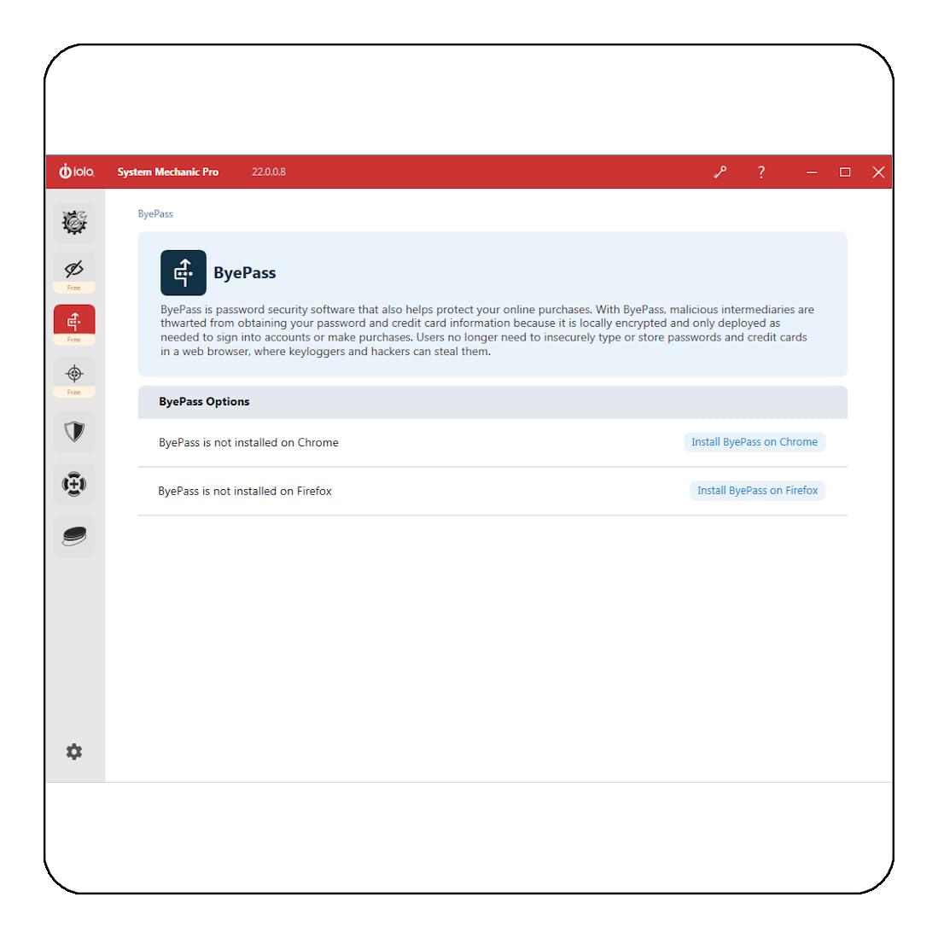Image resolution: width=938 pixels, height=938 pixels.
Task: Open the shield security sidebar icon
Action: click(x=74, y=431)
